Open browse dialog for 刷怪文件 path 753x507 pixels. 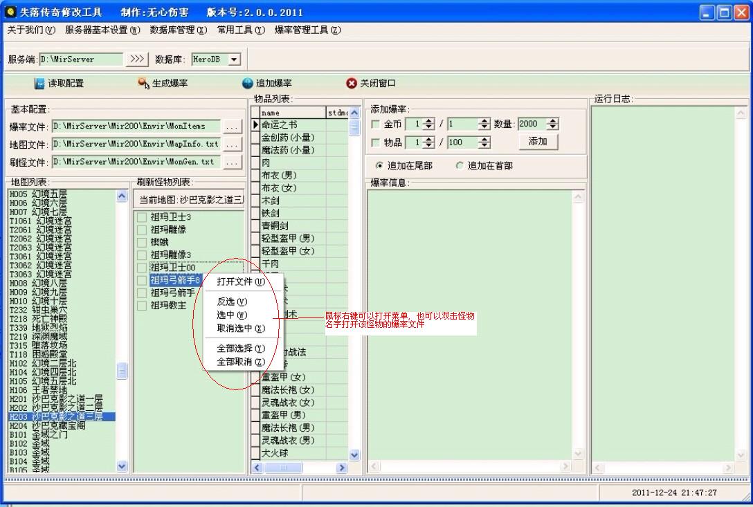[232, 163]
